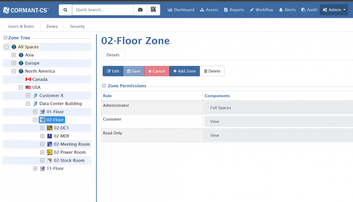Click the camera icon beside search
This screenshot has width=353, height=202.
point(140,10)
